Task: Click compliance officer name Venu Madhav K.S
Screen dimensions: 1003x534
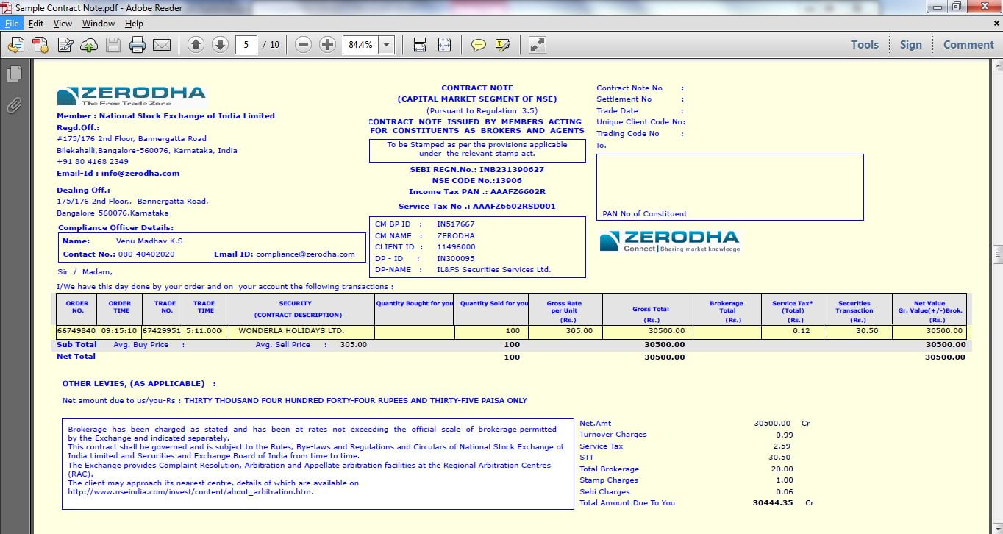Action: tap(149, 241)
